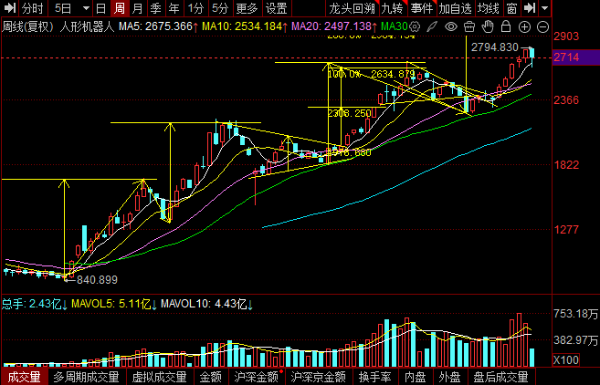Select the 5日 period
Image resolution: width=600 pixels, height=385 pixels.
[63, 8]
